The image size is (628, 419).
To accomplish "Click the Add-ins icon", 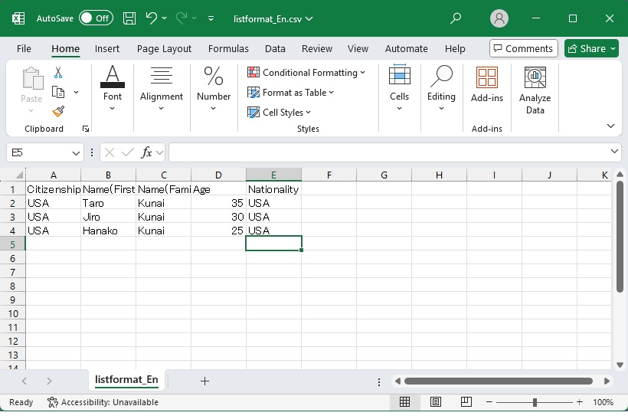I will [486, 84].
